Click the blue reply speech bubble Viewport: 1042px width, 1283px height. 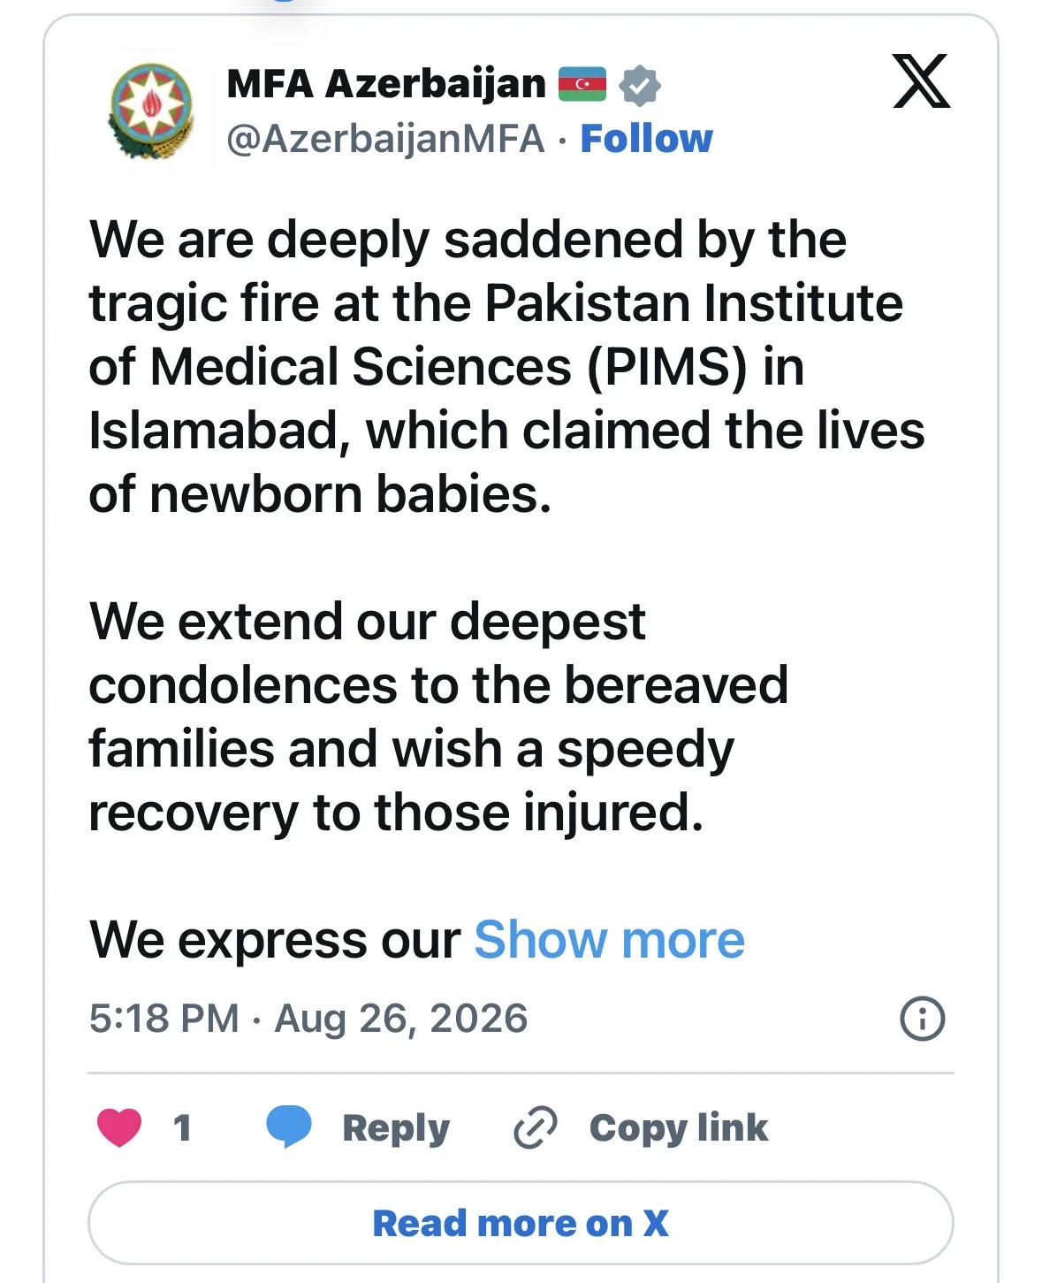click(289, 1126)
